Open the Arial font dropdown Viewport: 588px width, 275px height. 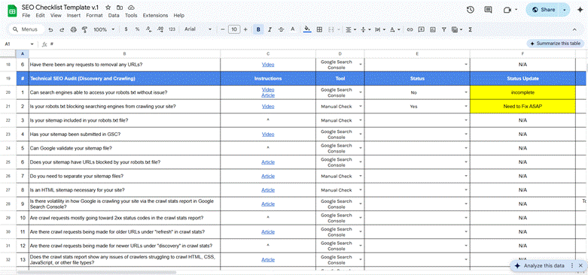pyautogui.click(x=198, y=29)
